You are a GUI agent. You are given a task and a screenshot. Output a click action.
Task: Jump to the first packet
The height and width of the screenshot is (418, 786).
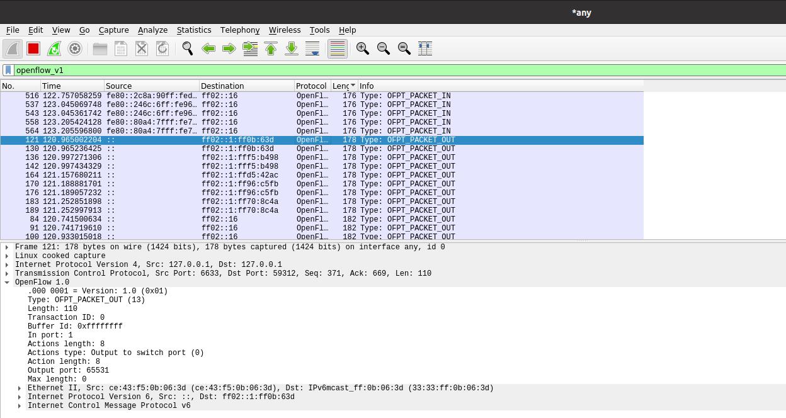271,48
